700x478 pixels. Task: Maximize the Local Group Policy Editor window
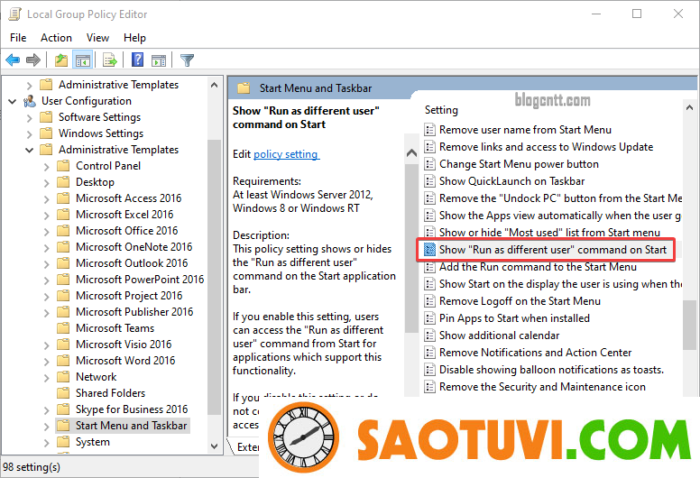coord(637,14)
